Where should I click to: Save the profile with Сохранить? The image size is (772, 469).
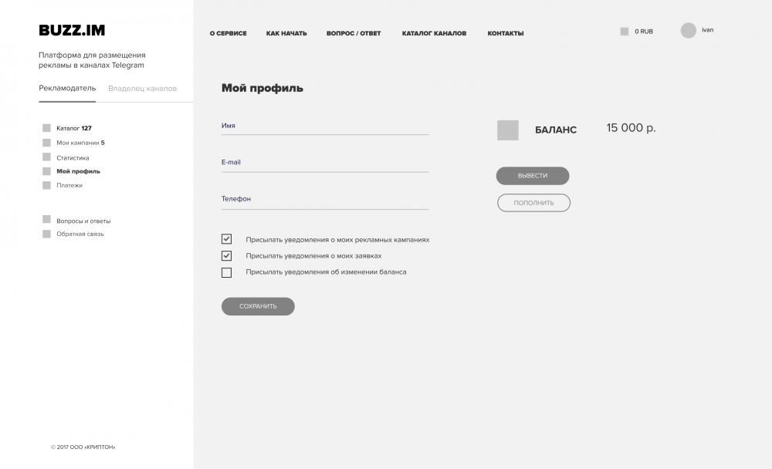(x=258, y=306)
